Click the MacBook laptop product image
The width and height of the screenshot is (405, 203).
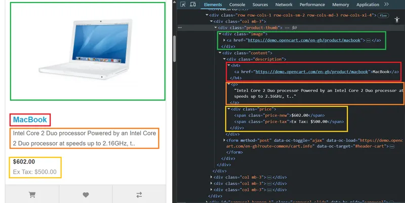tap(86, 49)
